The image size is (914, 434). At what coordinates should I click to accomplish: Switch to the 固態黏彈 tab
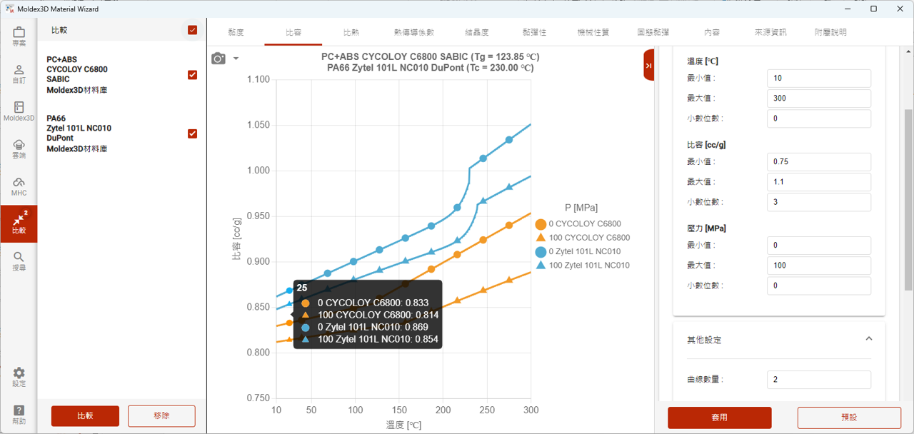click(653, 33)
